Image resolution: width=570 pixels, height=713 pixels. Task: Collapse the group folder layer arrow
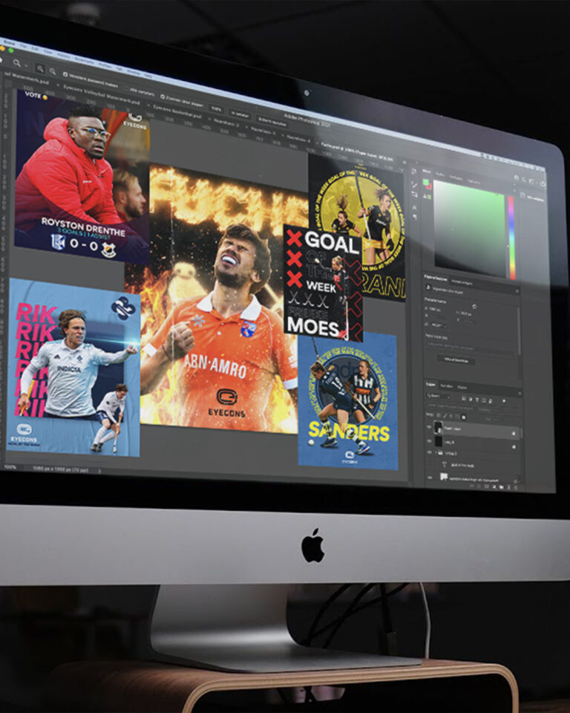[436, 453]
